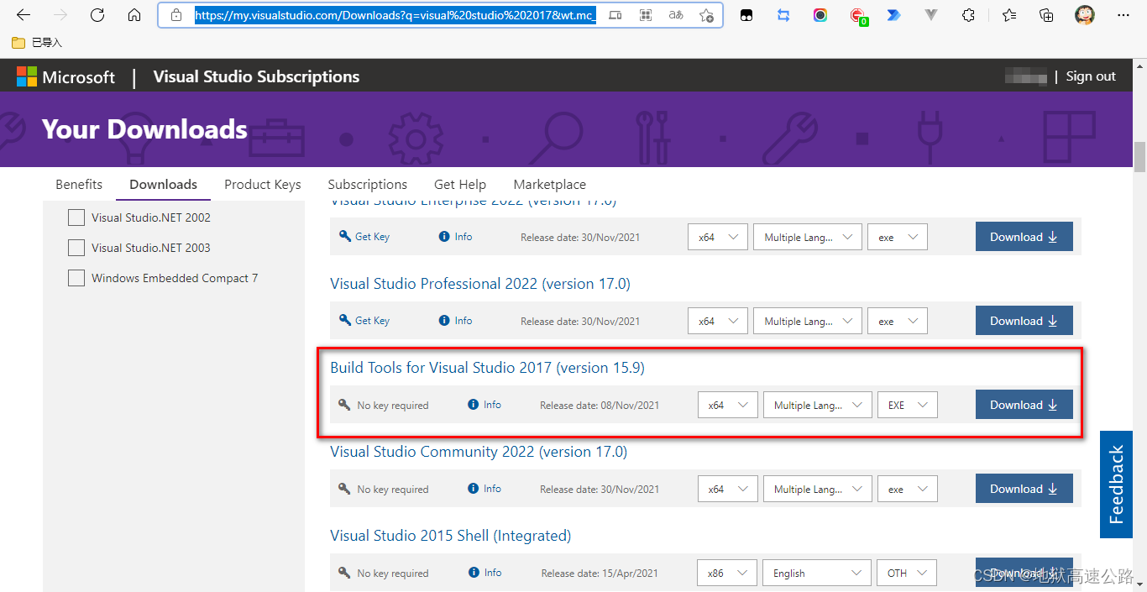Click the Visual Studio Subscriptions header title
Screen dimensions: 1147x592
[256, 76]
